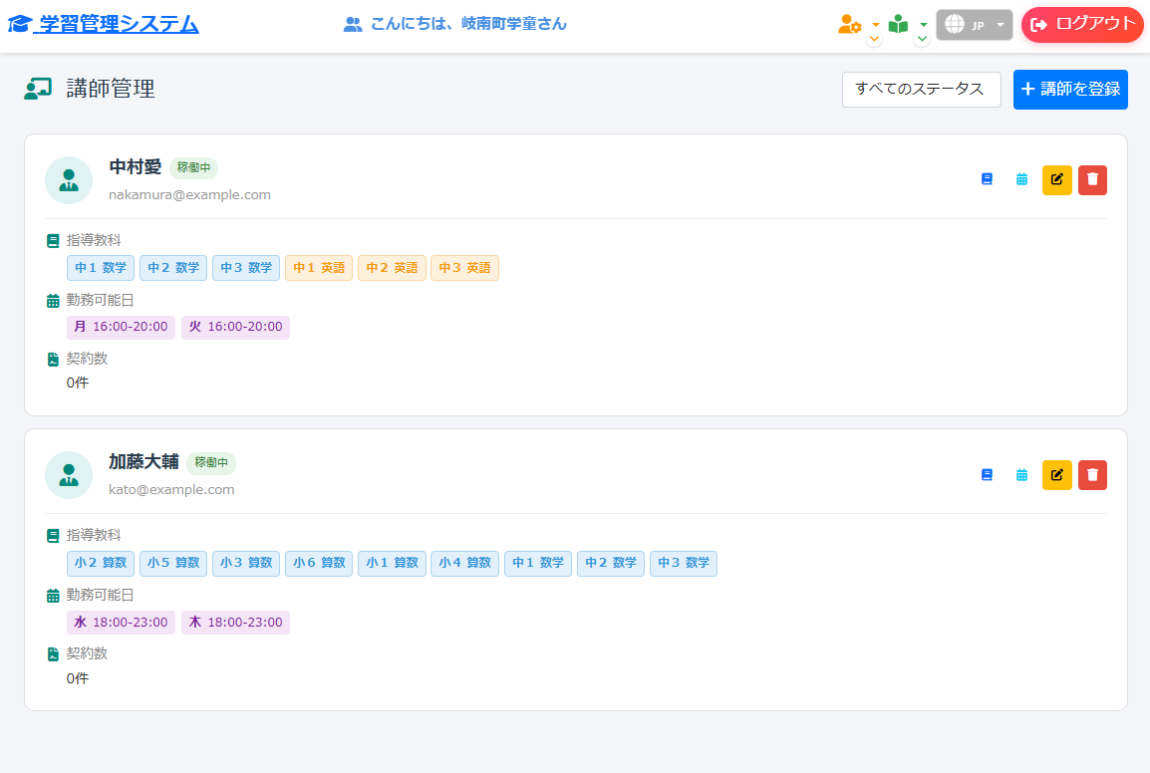Screen dimensions: 1150x773
Task: Open the blue book icon for 中村愛
Action: point(988,179)
